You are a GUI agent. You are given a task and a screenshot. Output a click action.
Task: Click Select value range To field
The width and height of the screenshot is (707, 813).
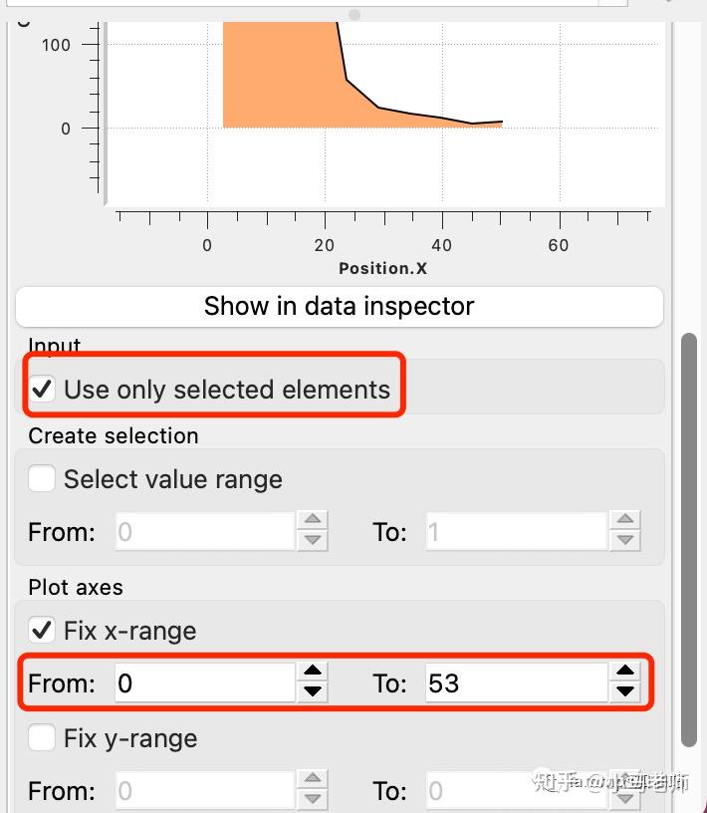[x=515, y=532]
